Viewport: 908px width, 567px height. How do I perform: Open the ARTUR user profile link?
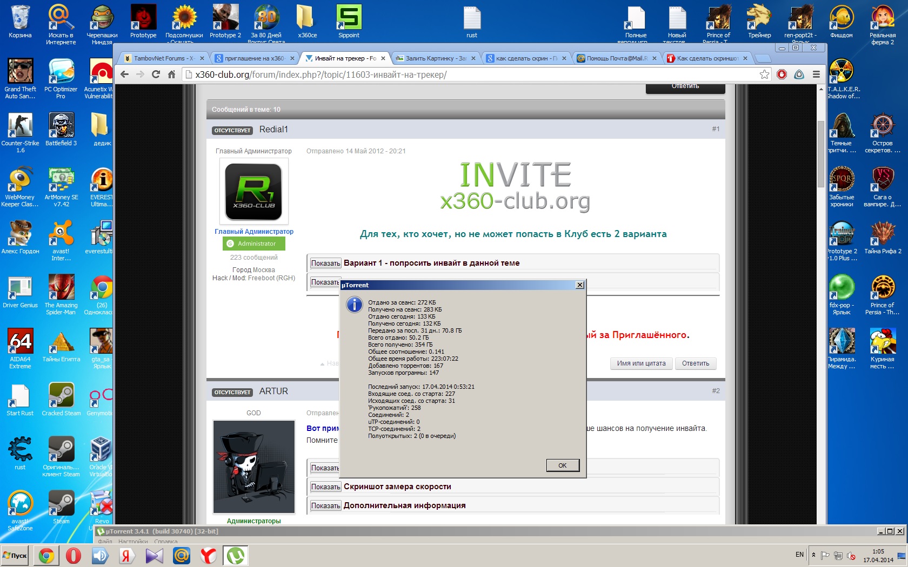[x=273, y=391]
